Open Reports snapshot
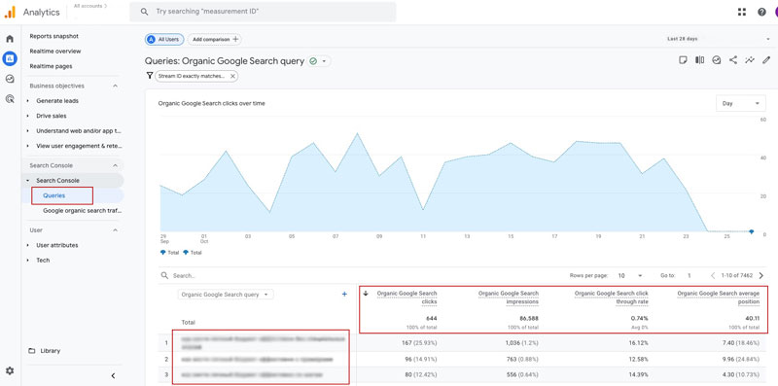Image resolution: width=778 pixels, height=386 pixels. coord(54,36)
